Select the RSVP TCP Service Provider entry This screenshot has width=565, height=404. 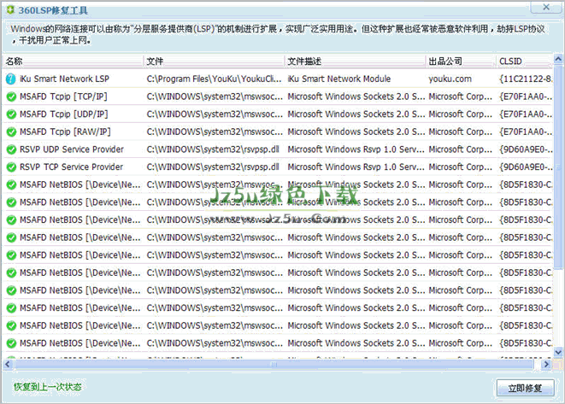pos(71,167)
